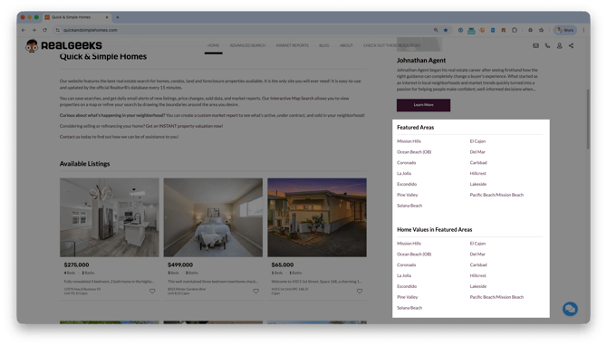The width and height of the screenshot is (607, 346).
Task: Open the $275,000 kitchen listing photo
Action: pyautogui.click(x=109, y=217)
